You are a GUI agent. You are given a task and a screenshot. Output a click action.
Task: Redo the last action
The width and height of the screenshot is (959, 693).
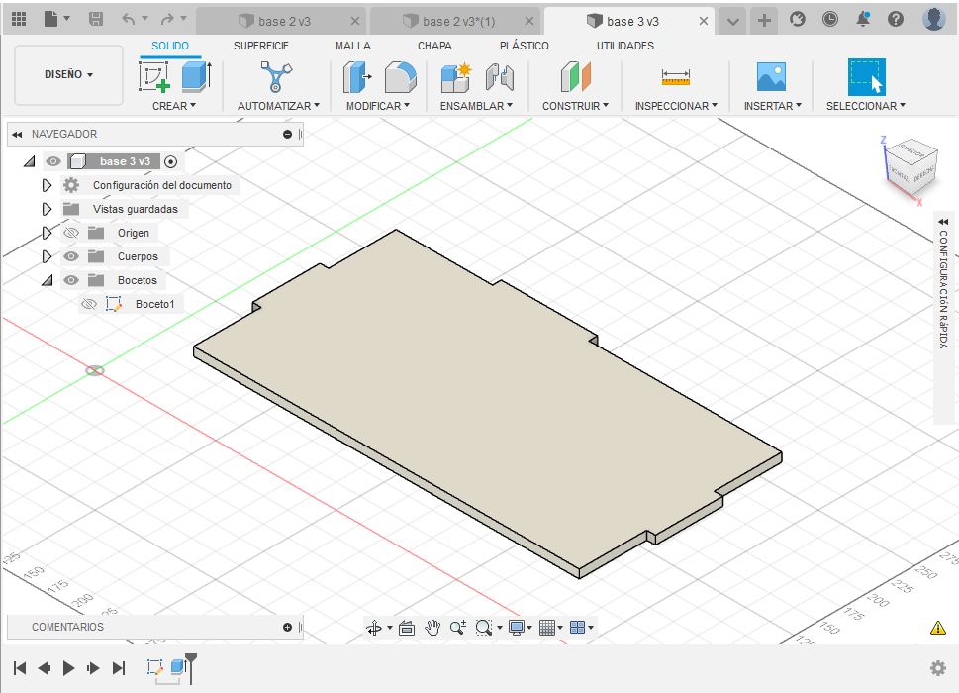[167, 20]
